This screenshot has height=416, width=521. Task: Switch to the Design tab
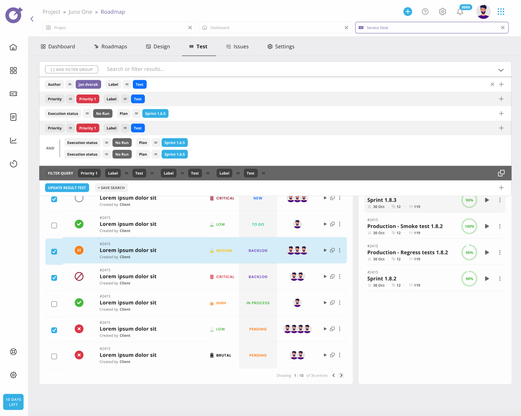pos(158,46)
